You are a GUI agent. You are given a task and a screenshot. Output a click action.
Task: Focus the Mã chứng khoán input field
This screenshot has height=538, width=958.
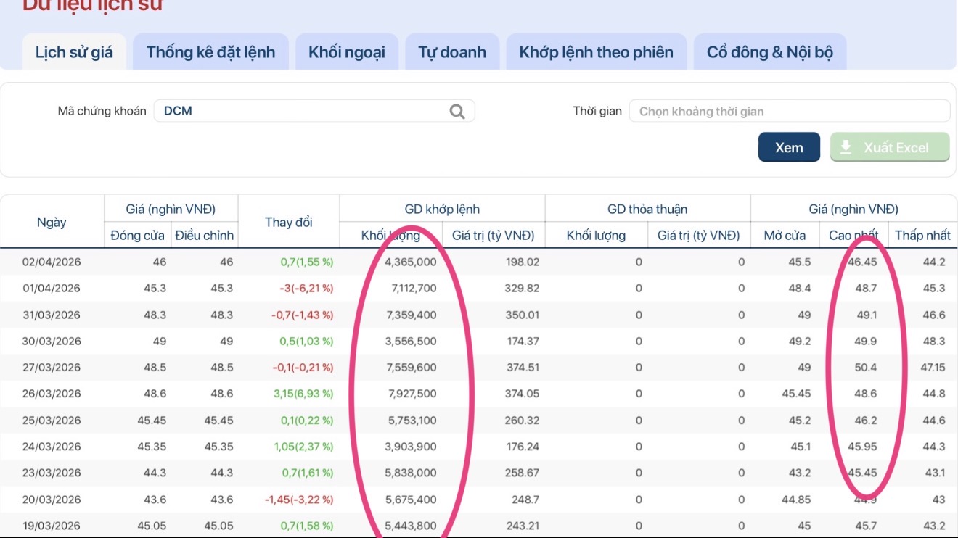(301, 111)
